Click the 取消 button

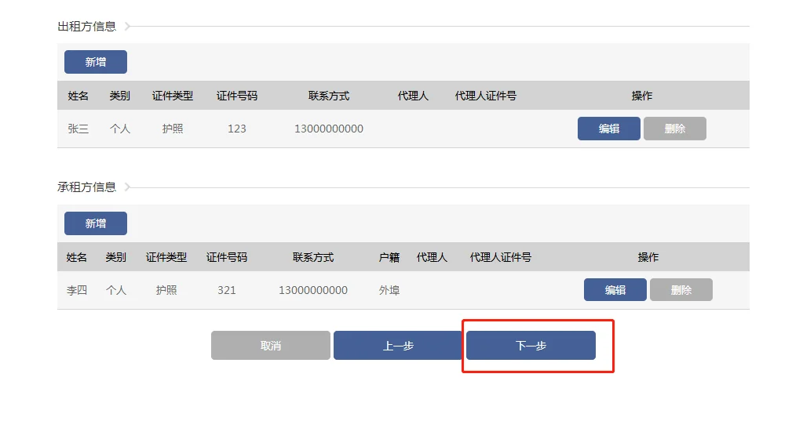pyautogui.click(x=271, y=346)
